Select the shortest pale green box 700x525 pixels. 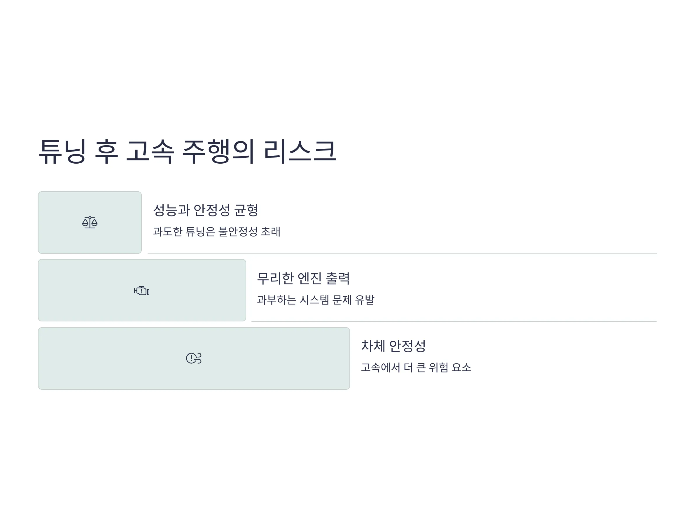[x=90, y=223]
